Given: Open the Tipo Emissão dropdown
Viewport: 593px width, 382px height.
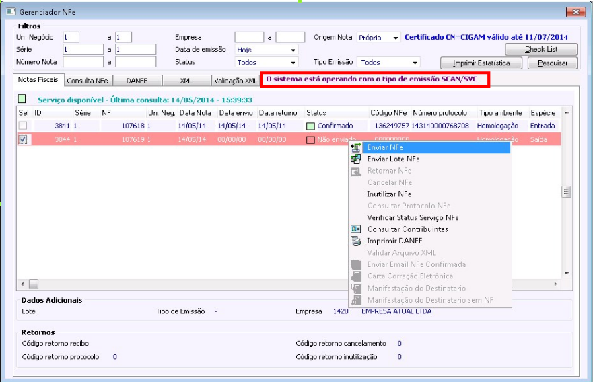Looking at the screenshot, I should (x=415, y=63).
